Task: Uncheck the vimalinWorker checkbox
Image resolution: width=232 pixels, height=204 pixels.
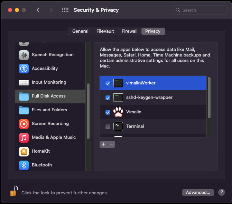Action: [108, 83]
